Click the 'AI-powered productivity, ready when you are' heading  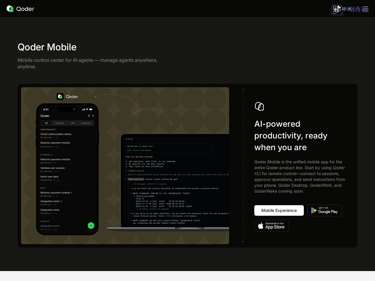[291, 136]
